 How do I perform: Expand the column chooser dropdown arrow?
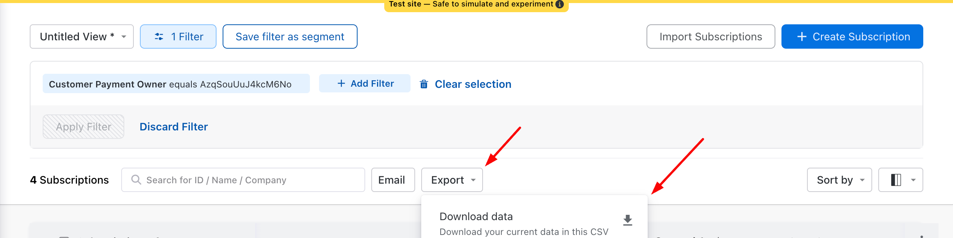(x=913, y=180)
